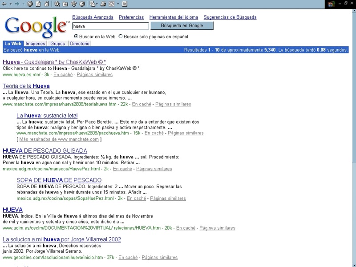Open 'Páginas similares' for teoriahueva.htm result

pyautogui.click(x=173, y=104)
